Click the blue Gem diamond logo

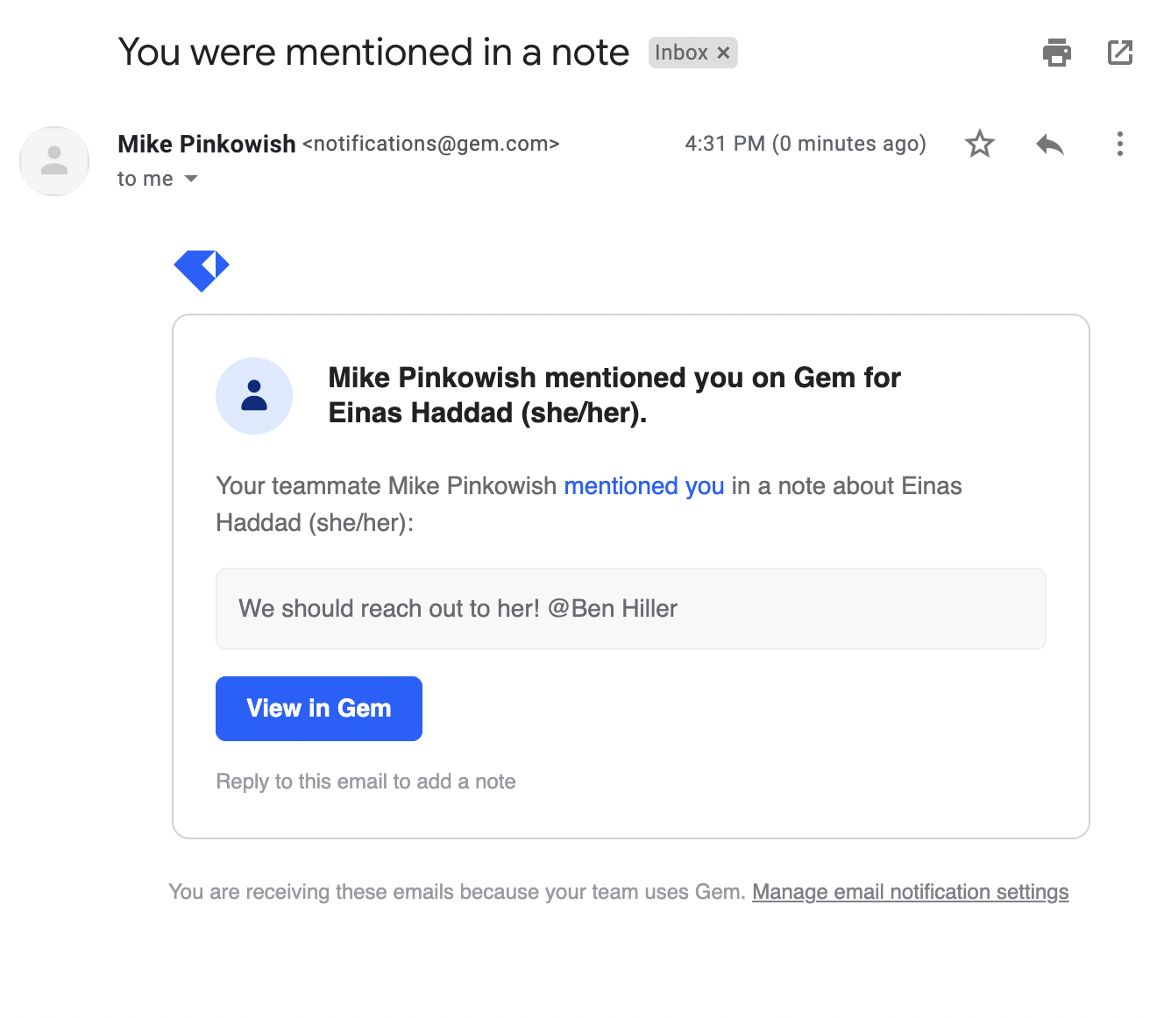click(202, 271)
